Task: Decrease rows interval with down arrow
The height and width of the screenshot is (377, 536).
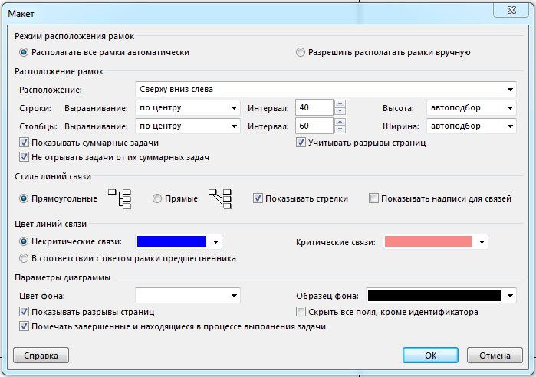Action: coord(340,111)
